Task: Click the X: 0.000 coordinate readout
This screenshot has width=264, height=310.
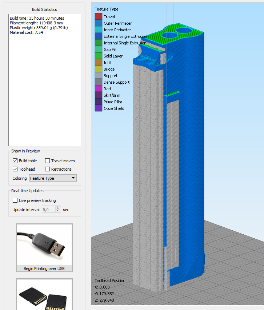Action: coord(102,287)
